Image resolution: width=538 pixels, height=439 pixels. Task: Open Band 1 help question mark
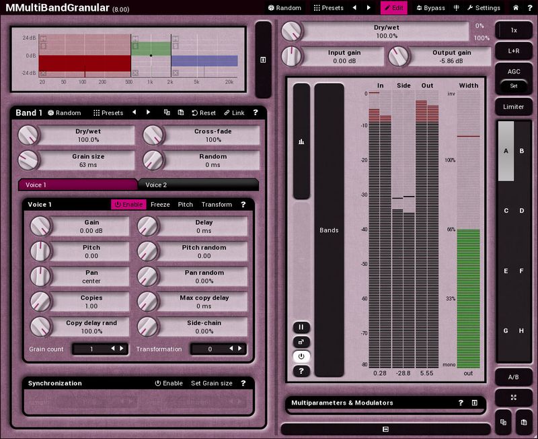[x=256, y=112]
